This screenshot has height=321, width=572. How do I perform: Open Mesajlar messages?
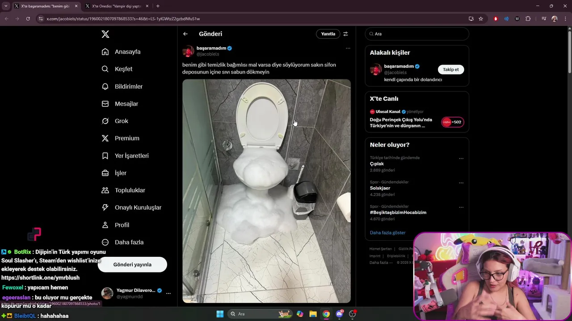[120, 104]
